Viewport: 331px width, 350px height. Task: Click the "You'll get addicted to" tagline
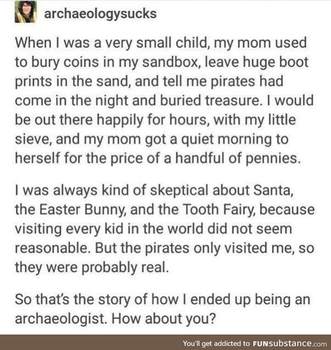(x=217, y=343)
